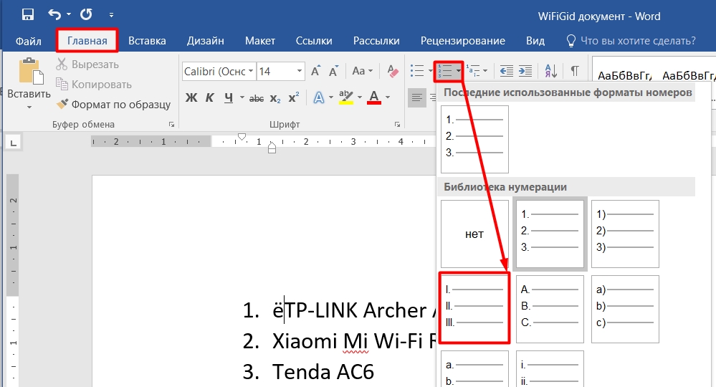Choose the 1) 2) 3) numbering format
The width and height of the screenshot is (716, 387).
(625, 234)
